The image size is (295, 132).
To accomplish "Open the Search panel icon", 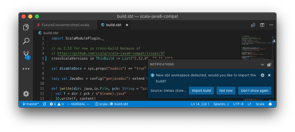I will 26,41.
